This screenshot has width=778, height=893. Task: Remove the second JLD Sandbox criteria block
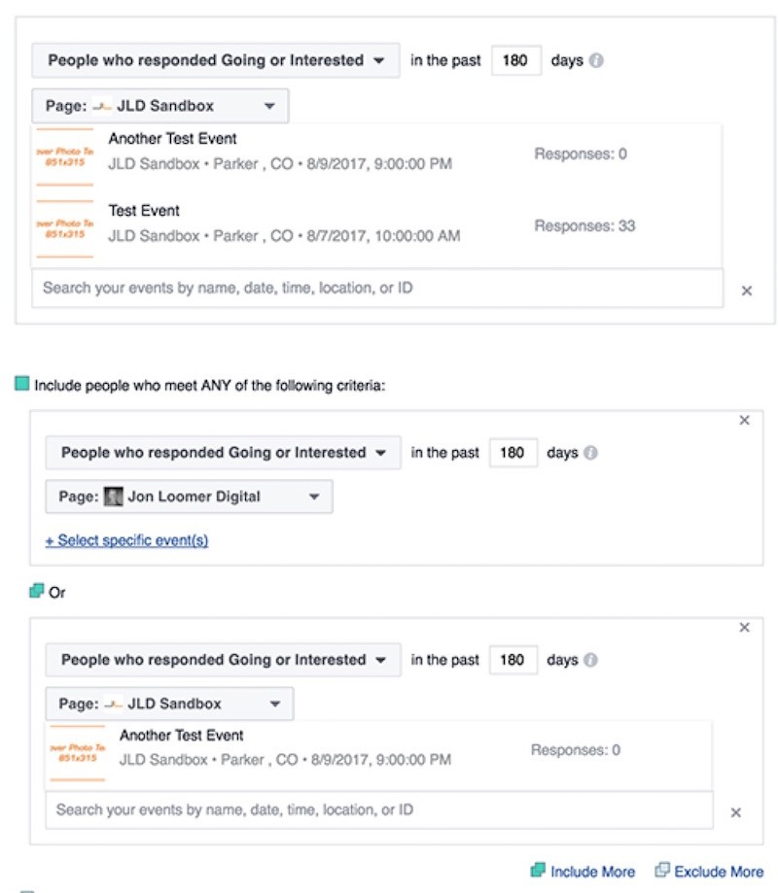[744, 628]
